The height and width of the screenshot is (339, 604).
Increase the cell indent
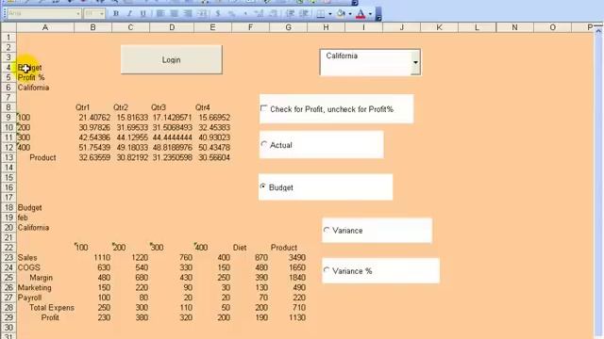pyautogui.click(x=304, y=13)
